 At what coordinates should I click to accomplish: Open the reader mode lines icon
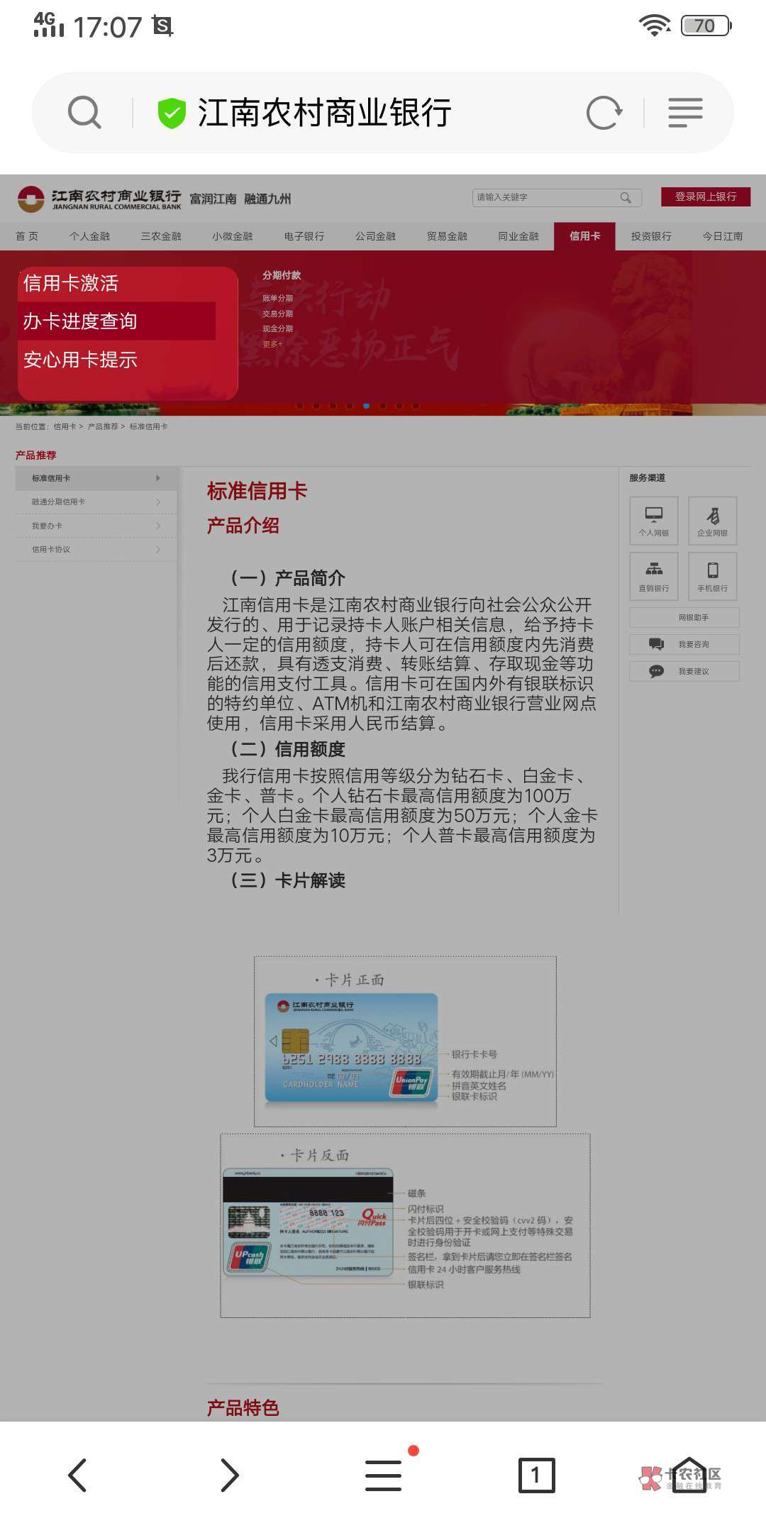(x=685, y=112)
